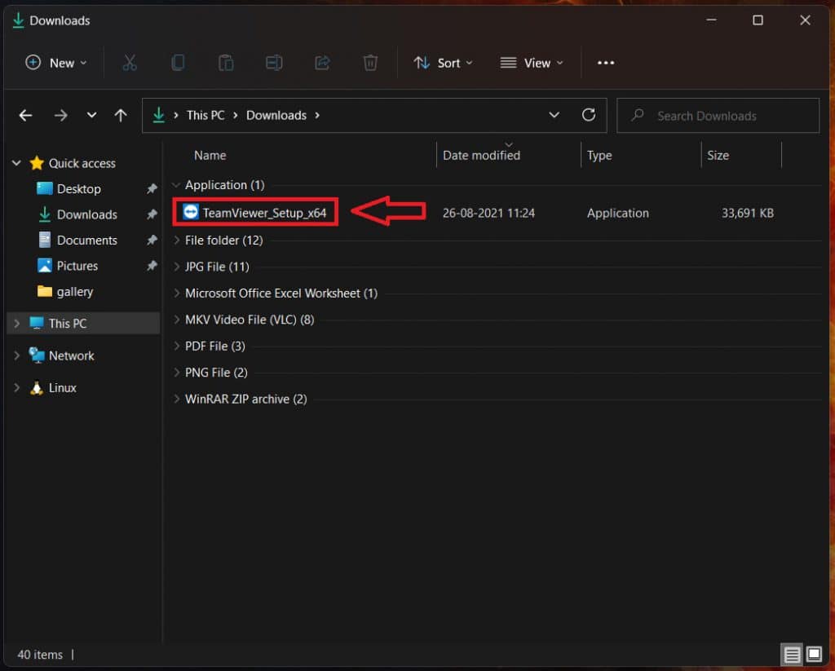Select Network in navigation pane

point(72,355)
